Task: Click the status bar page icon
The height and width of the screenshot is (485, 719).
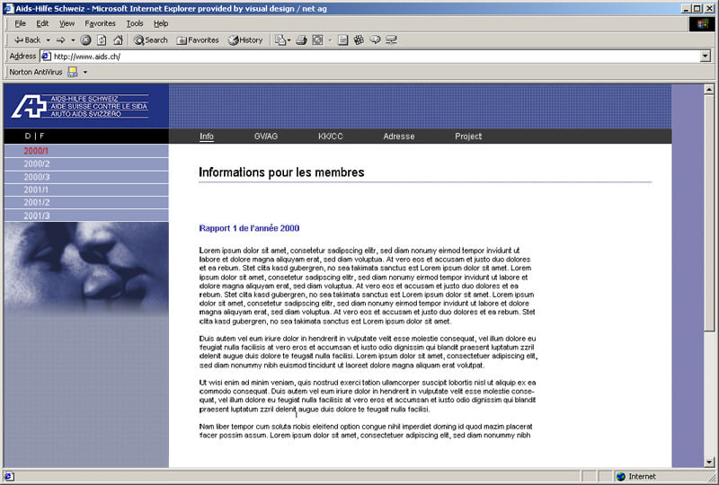Action: pyautogui.click(x=9, y=477)
